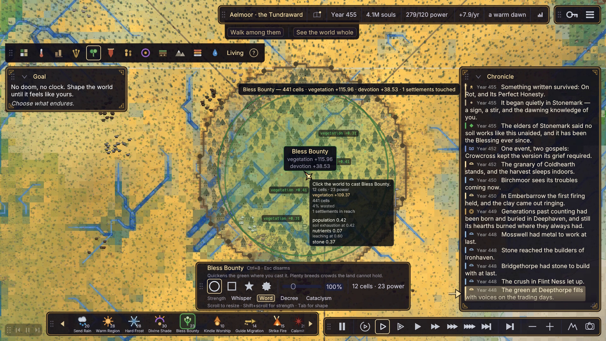Show more powers with right arrow

pos(311,324)
